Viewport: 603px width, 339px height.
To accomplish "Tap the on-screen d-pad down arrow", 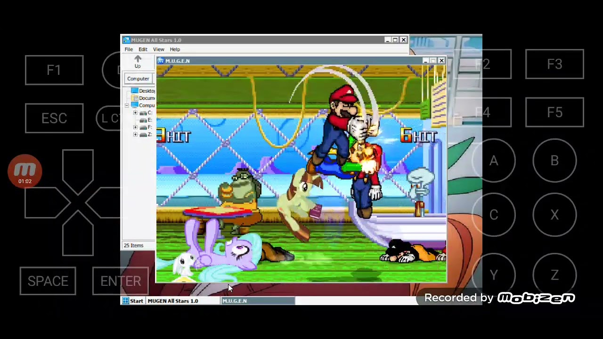I will click(78, 233).
